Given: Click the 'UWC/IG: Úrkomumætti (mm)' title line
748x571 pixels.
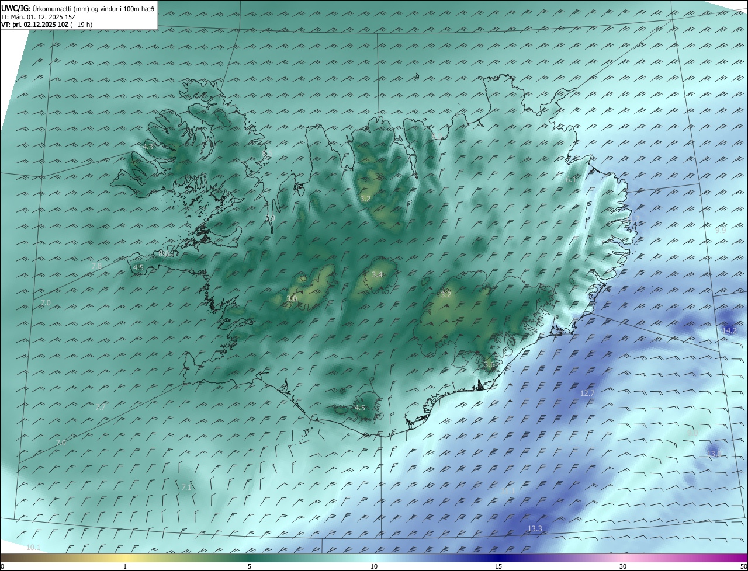Looking at the screenshot, I should 78,9.
